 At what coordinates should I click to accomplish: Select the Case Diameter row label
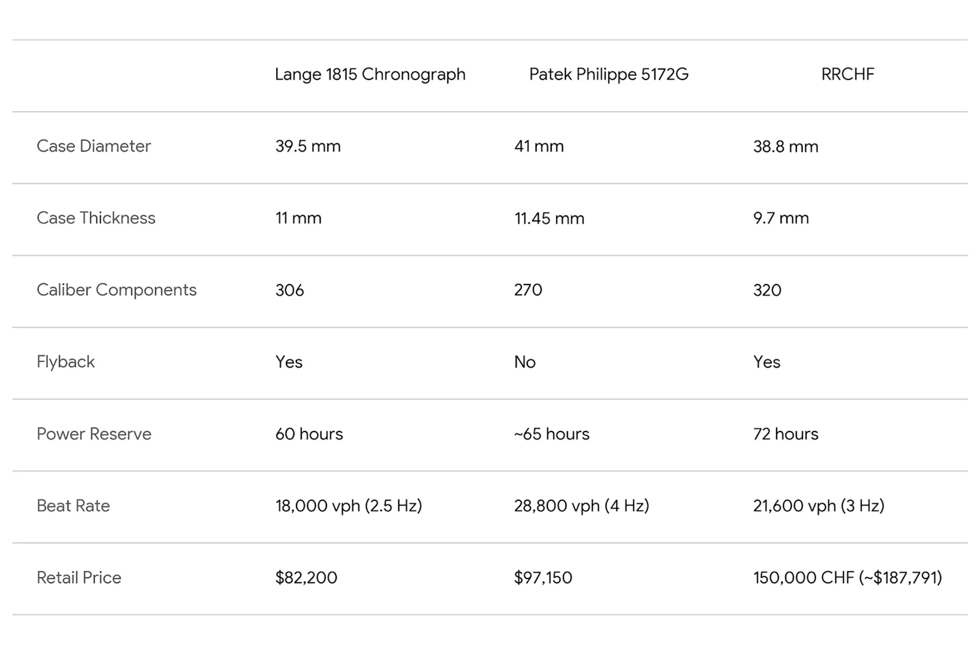(x=94, y=146)
